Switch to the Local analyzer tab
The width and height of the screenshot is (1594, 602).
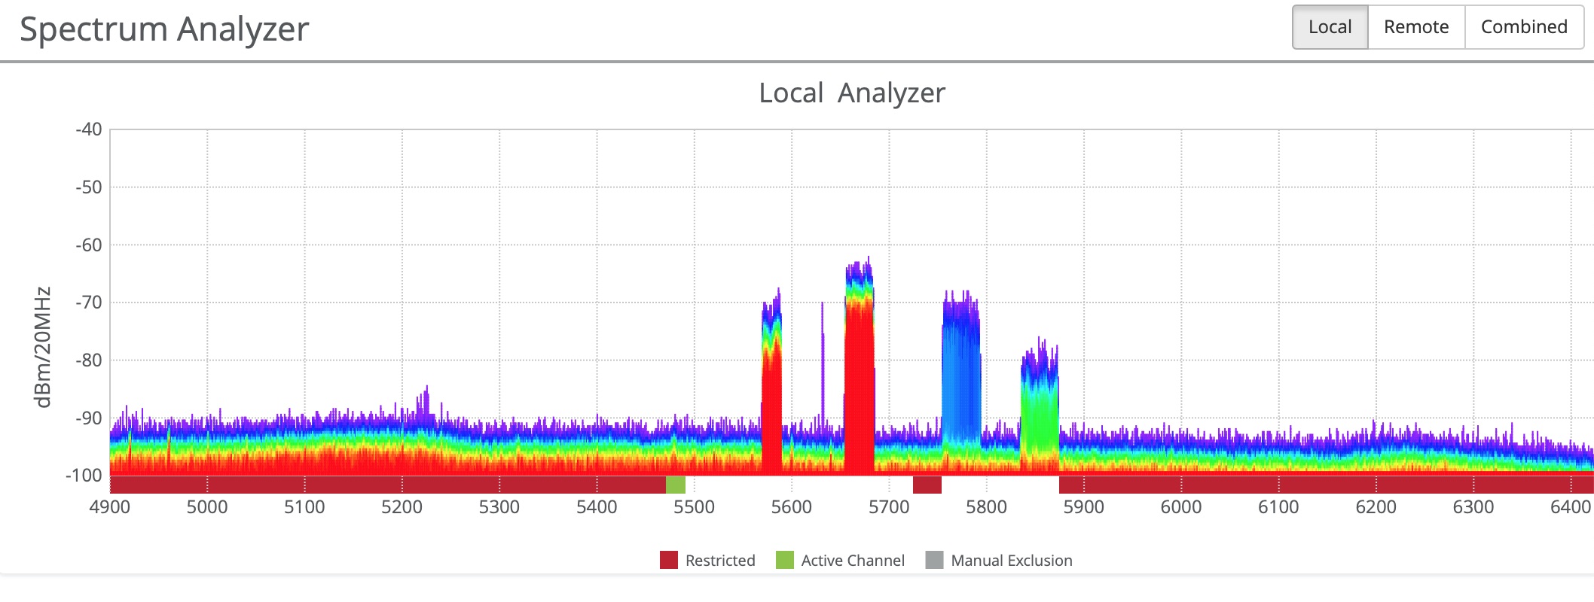(1330, 27)
